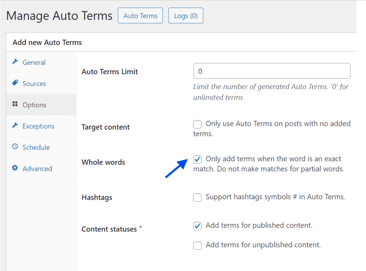Enable only posts with no added terms
366x271 pixels.
197,124
